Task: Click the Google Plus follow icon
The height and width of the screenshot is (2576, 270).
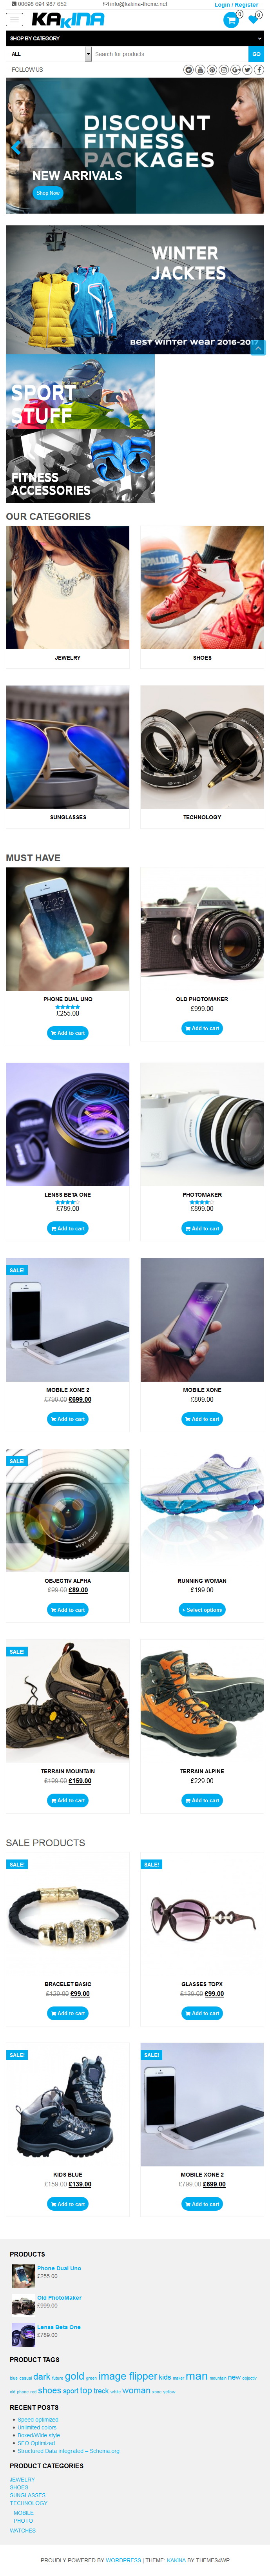Action: [235, 70]
